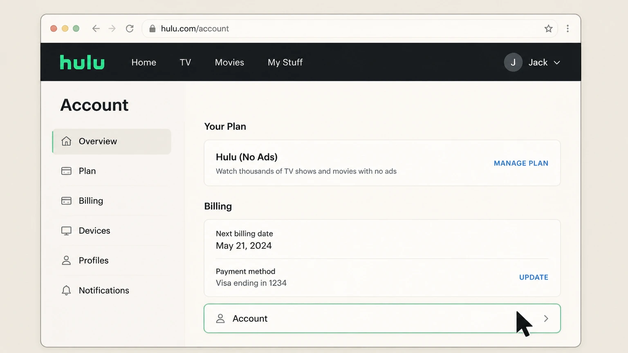Click the MANAGE PLAN link
Screen dimensions: 628x353
(x=521, y=163)
